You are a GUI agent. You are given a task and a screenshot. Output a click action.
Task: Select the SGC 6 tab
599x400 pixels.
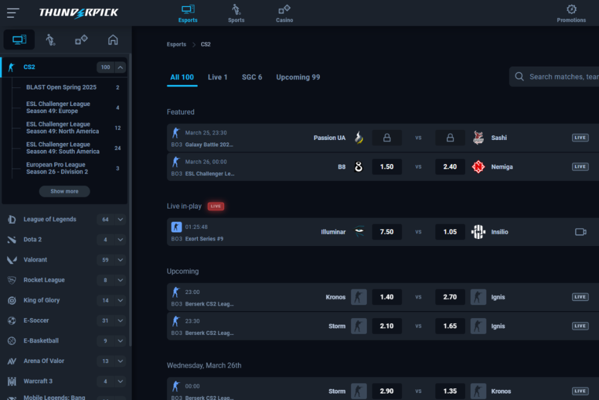[x=252, y=77]
